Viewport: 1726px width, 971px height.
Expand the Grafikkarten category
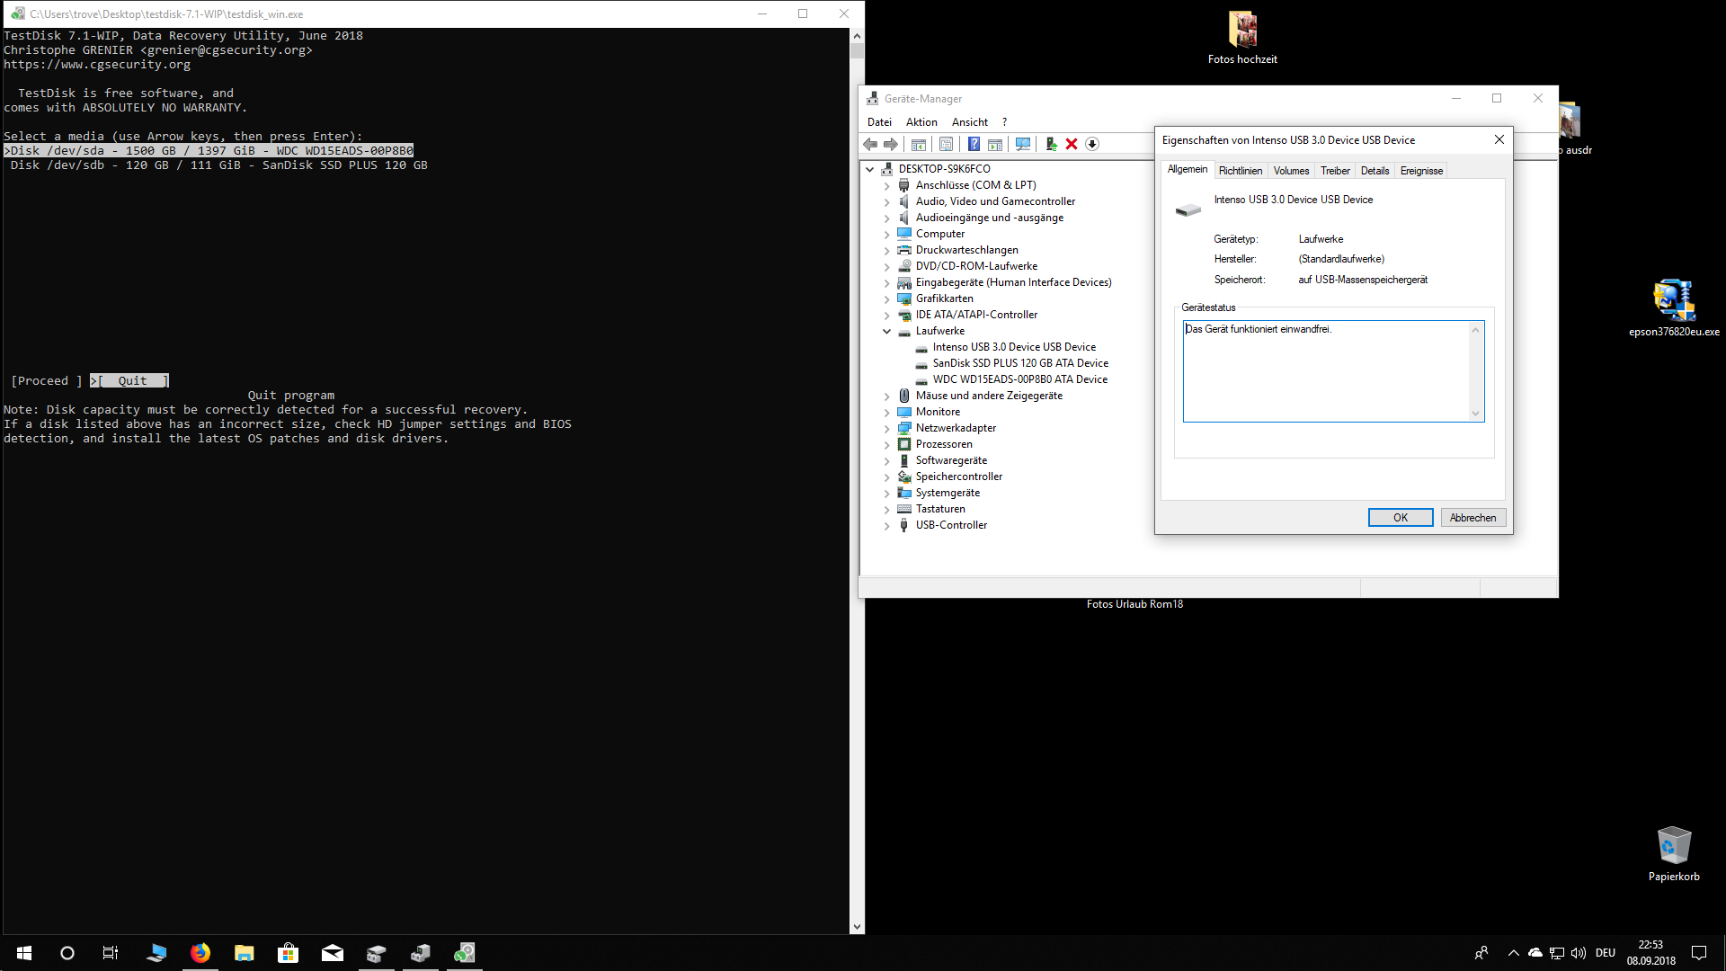886,298
